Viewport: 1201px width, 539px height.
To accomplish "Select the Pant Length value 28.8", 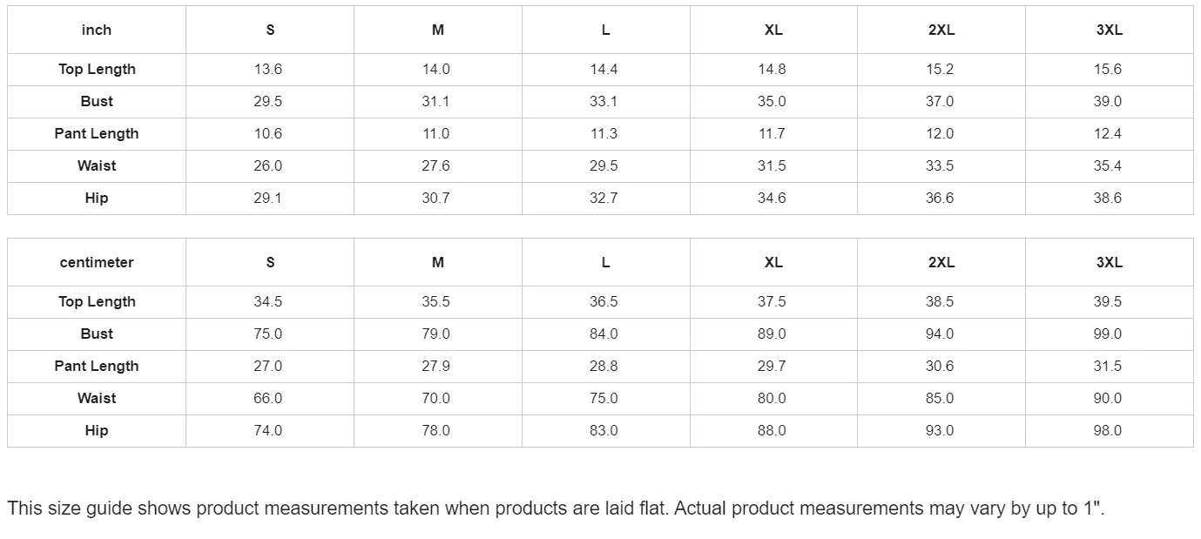I will [x=604, y=367].
